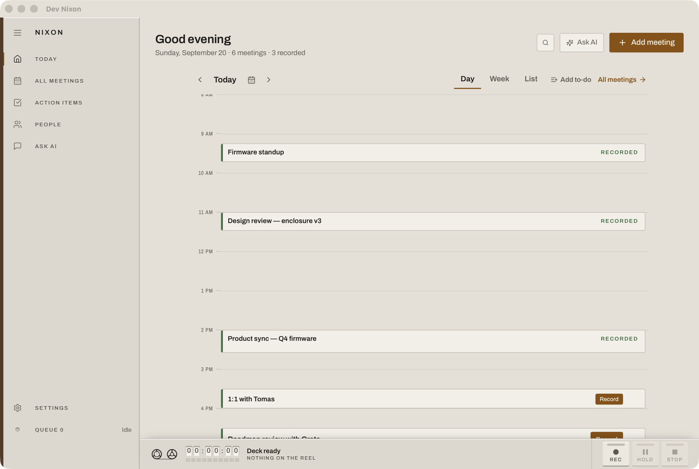Open the People icon in the sidebar
The image size is (699, 469).
[x=17, y=124]
